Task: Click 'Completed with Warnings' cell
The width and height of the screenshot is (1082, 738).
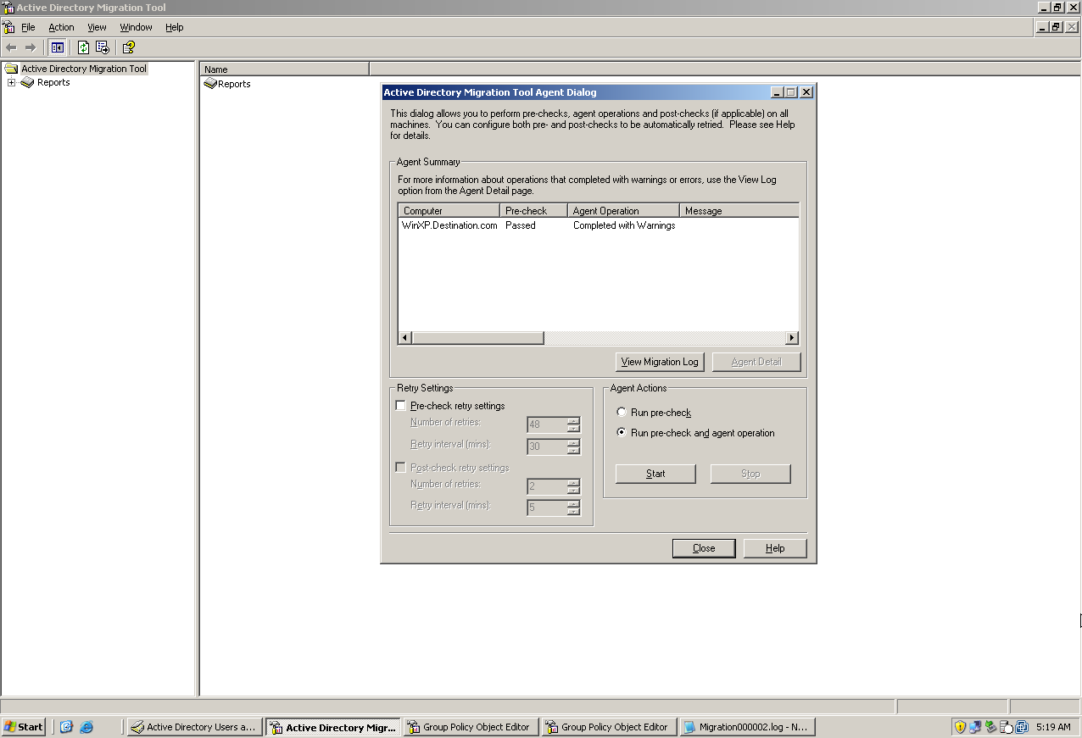Action: click(624, 225)
